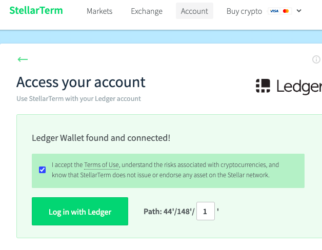Image resolution: width=322 pixels, height=250 pixels.
Task: Click the Mastercard icon
Action: (286, 11)
